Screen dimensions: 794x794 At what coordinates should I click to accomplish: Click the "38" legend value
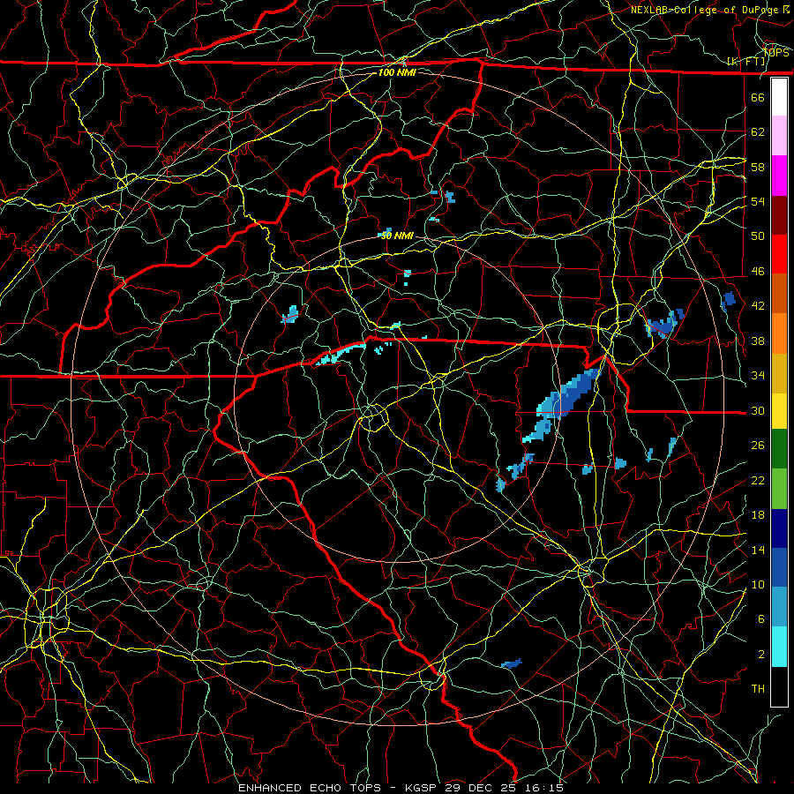(758, 341)
